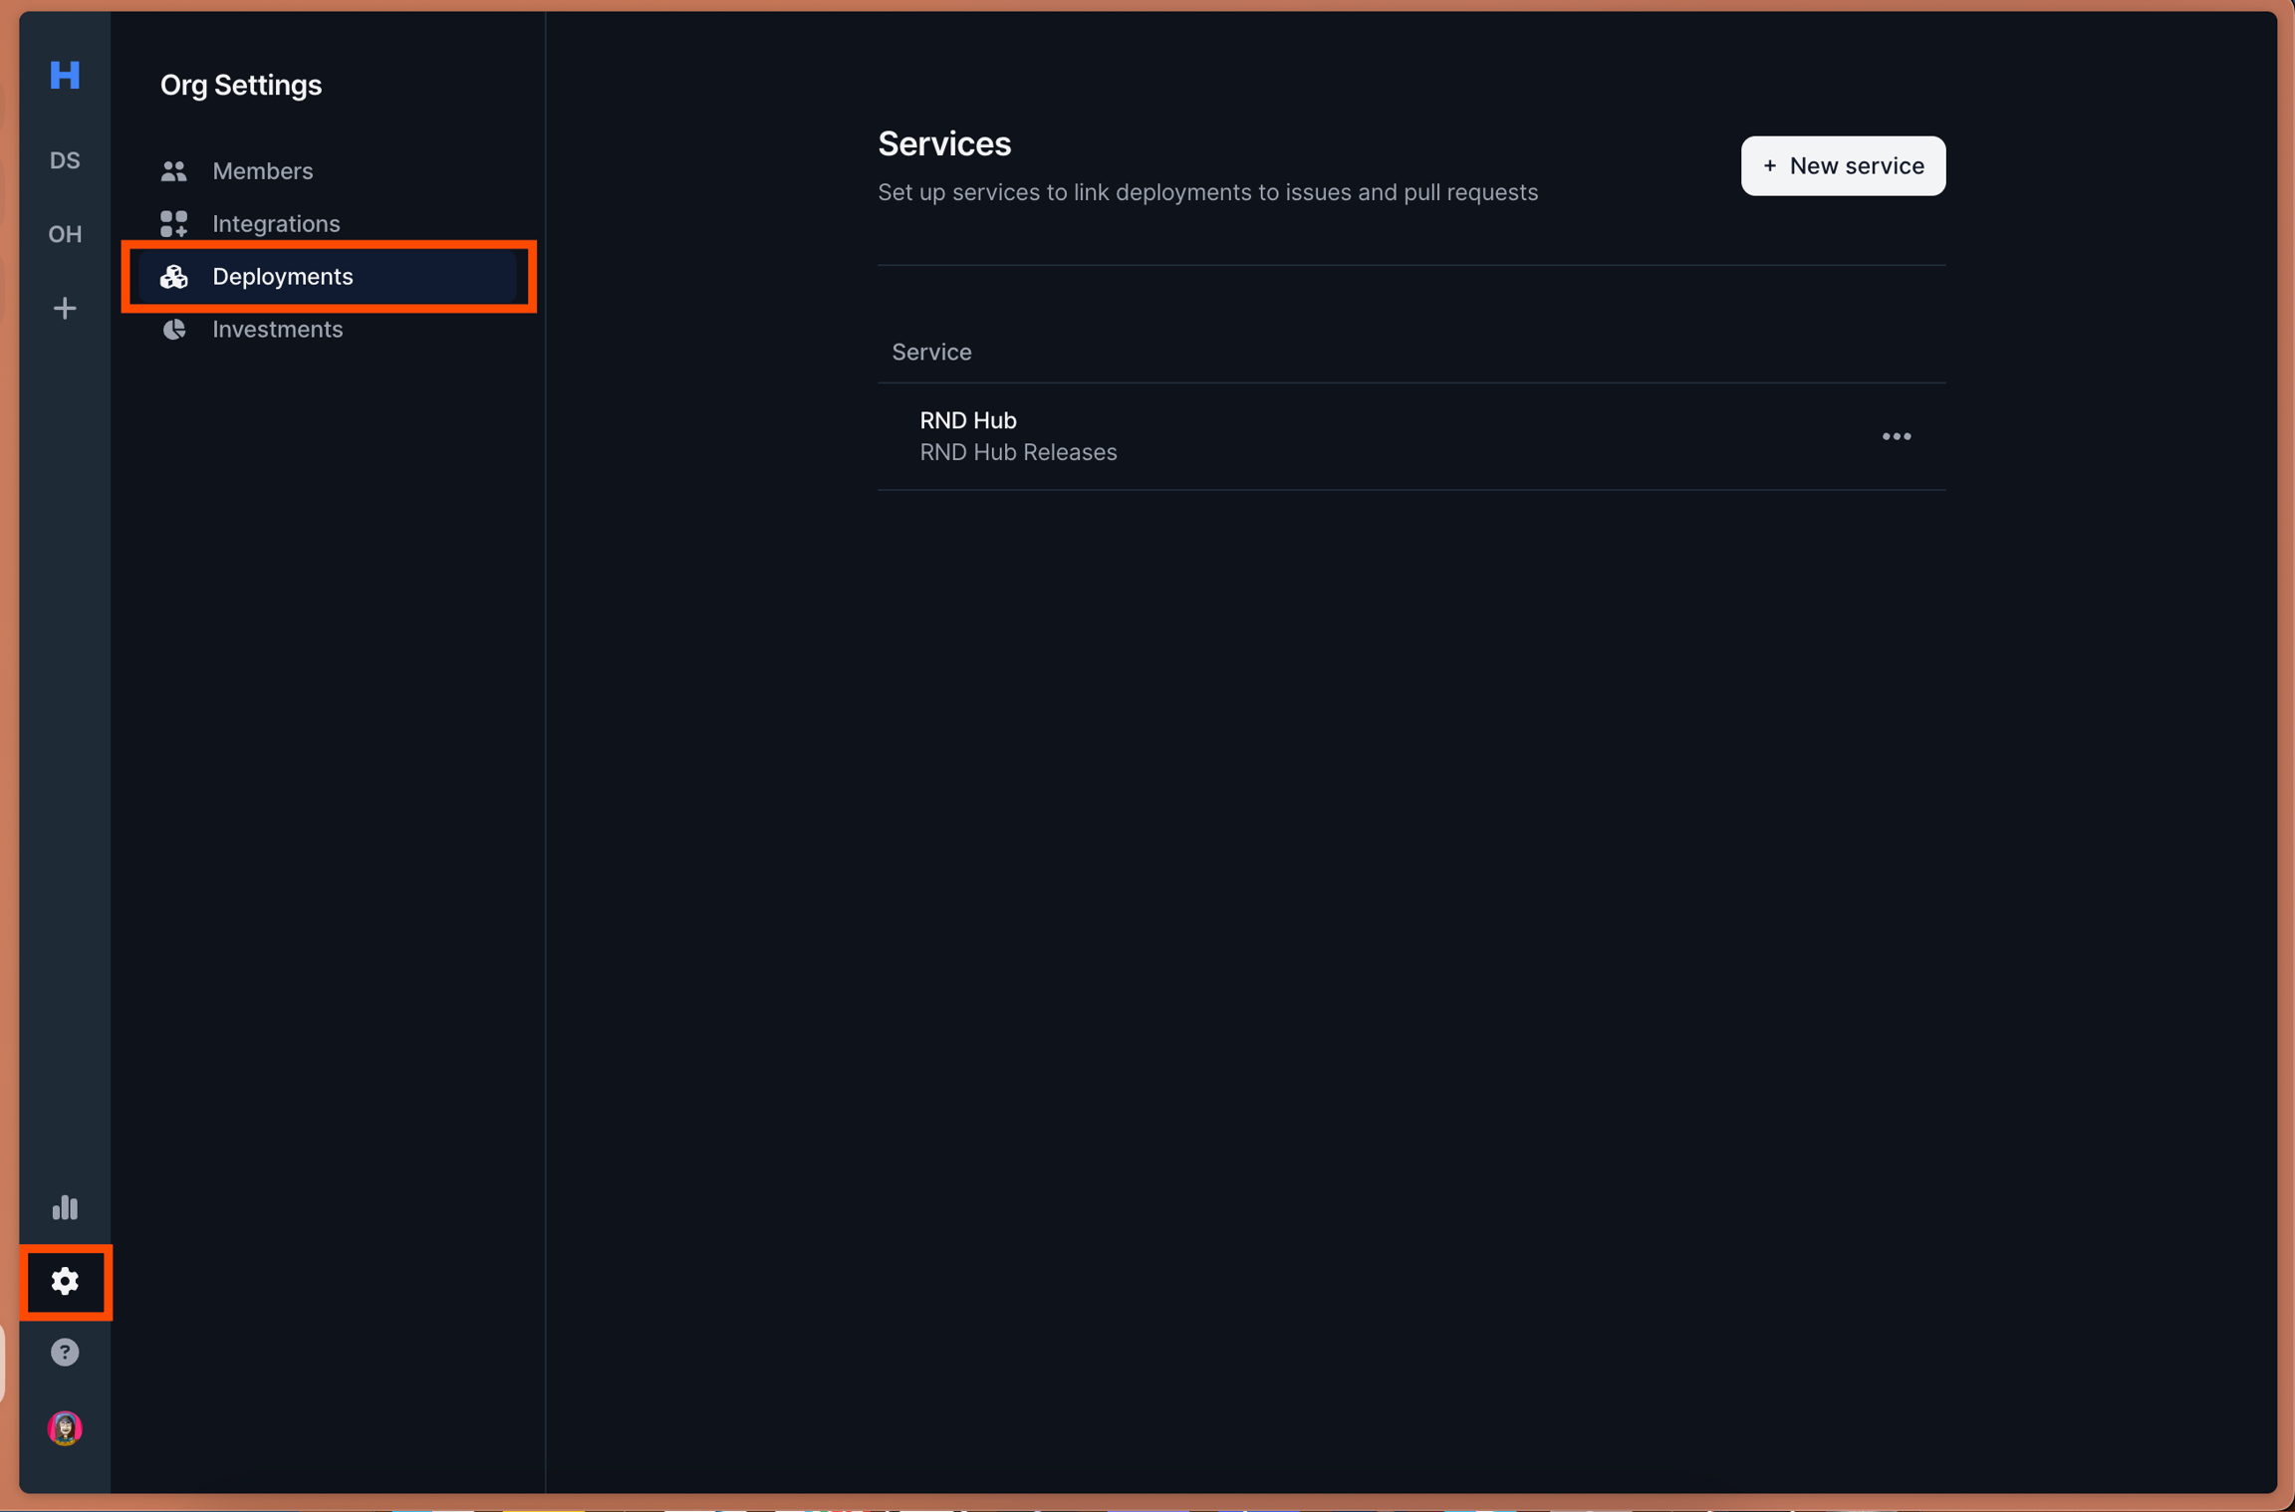The image size is (2295, 1512).
Task: Open the Members settings page
Action: tap(262, 171)
